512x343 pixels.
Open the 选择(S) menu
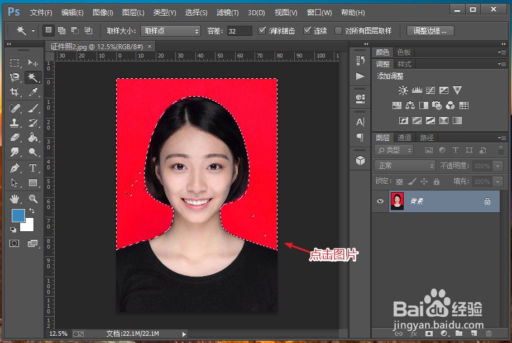click(x=196, y=13)
